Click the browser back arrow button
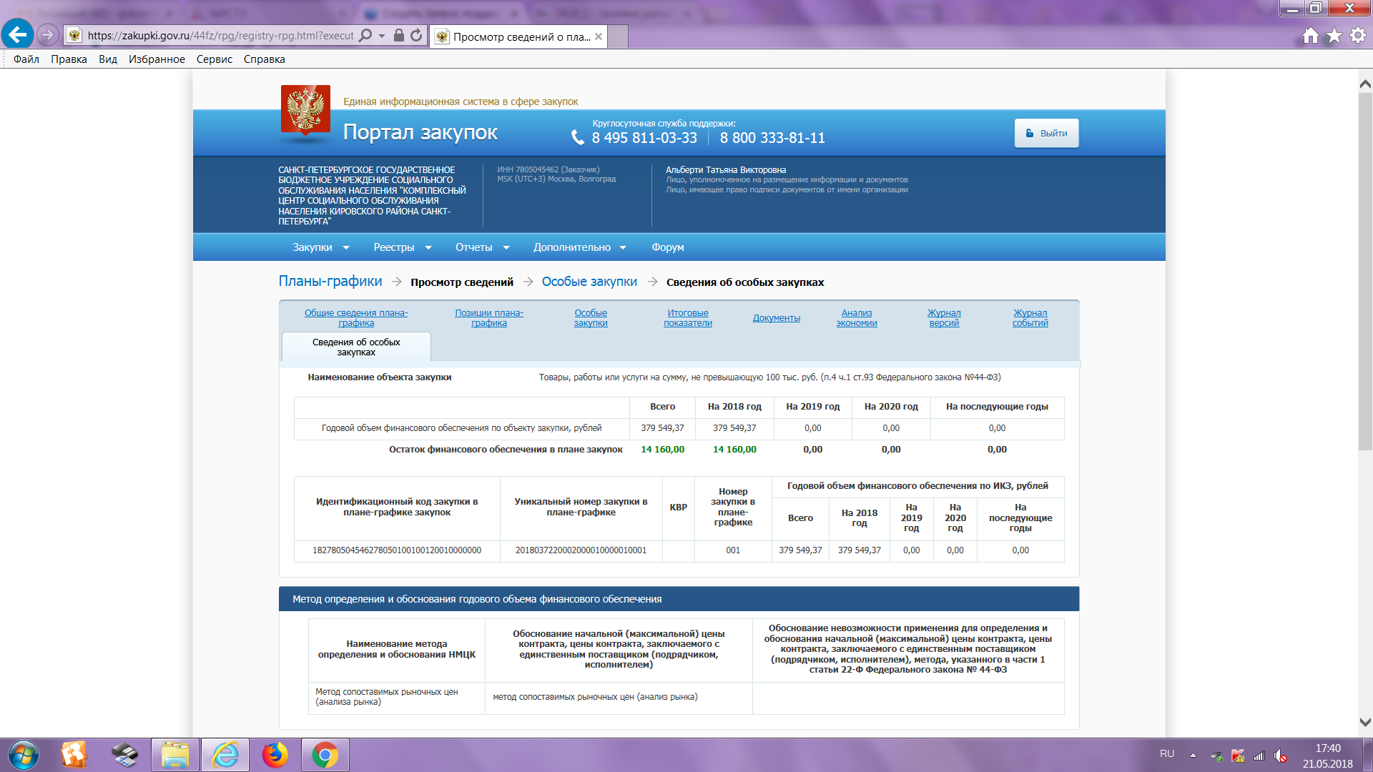The width and height of the screenshot is (1373, 772). coord(18,34)
